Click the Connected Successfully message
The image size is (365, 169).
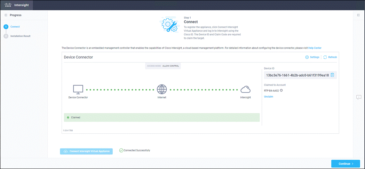tap(137, 150)
